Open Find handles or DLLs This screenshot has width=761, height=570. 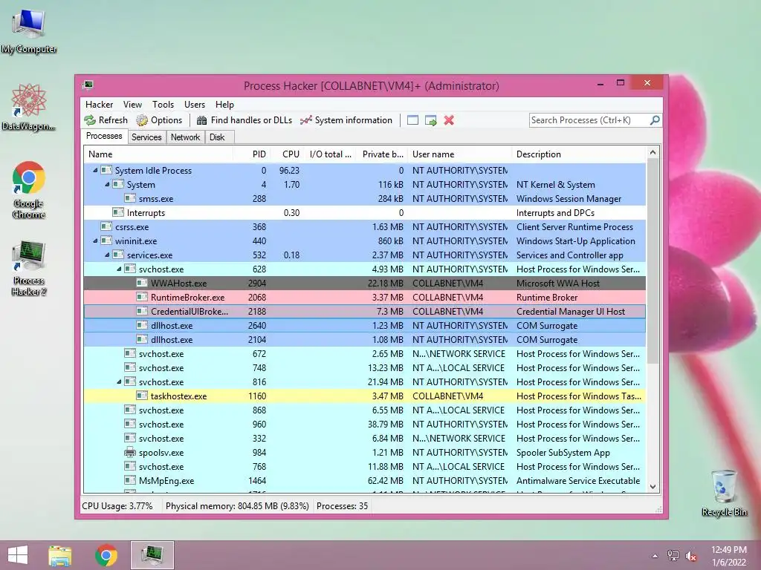pos(245,120)
